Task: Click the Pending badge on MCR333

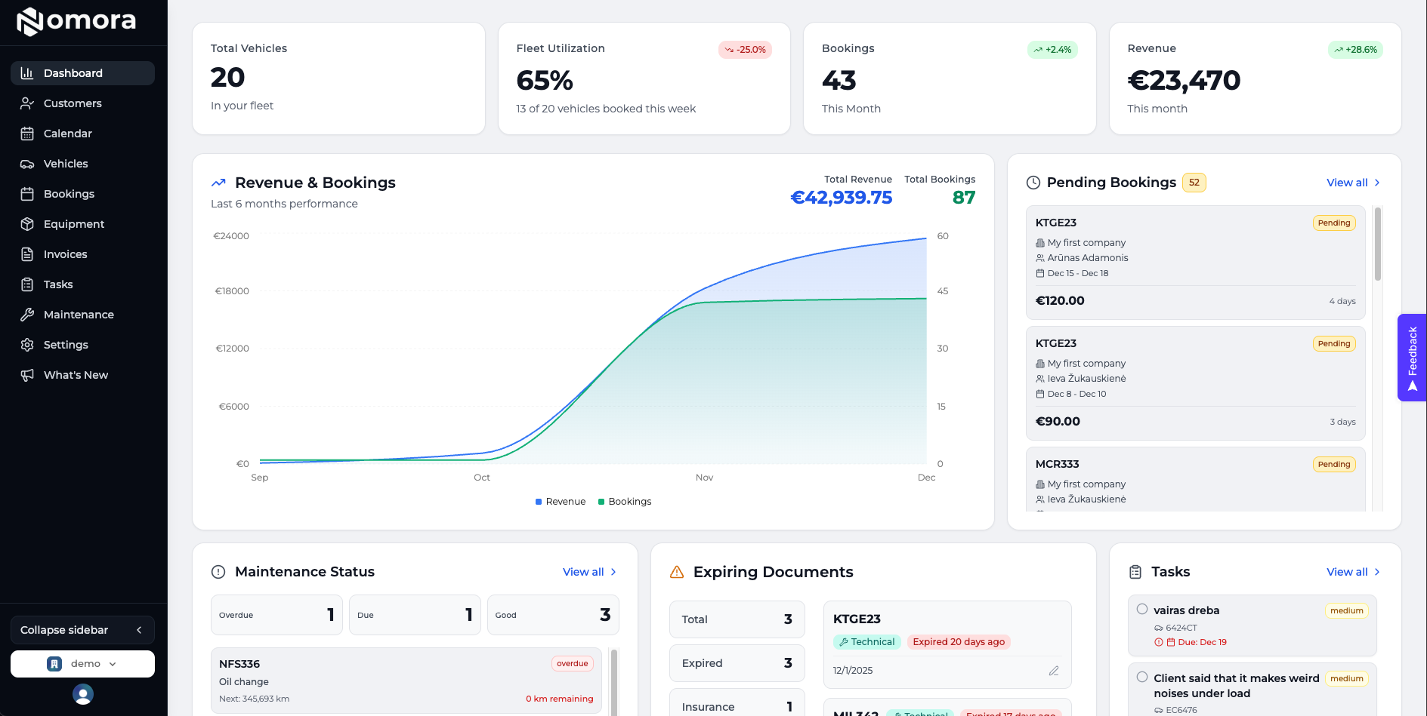Action: click(x=1334, y=465)
